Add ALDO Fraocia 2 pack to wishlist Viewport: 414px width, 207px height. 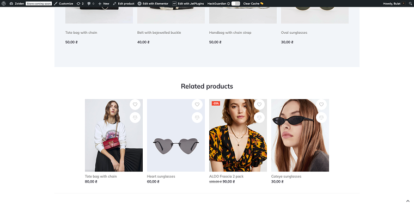259,105
